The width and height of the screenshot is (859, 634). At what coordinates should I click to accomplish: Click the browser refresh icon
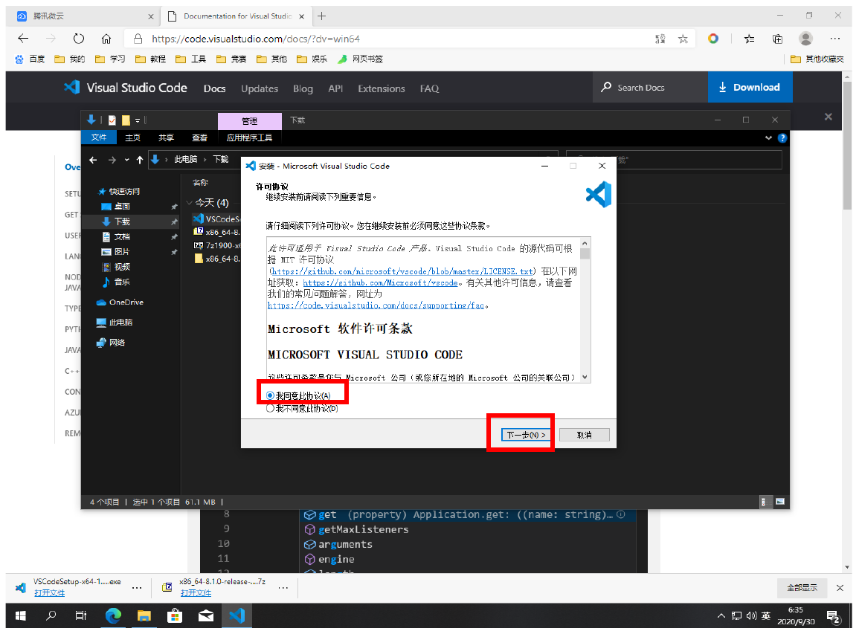click(x=79, y=39)
